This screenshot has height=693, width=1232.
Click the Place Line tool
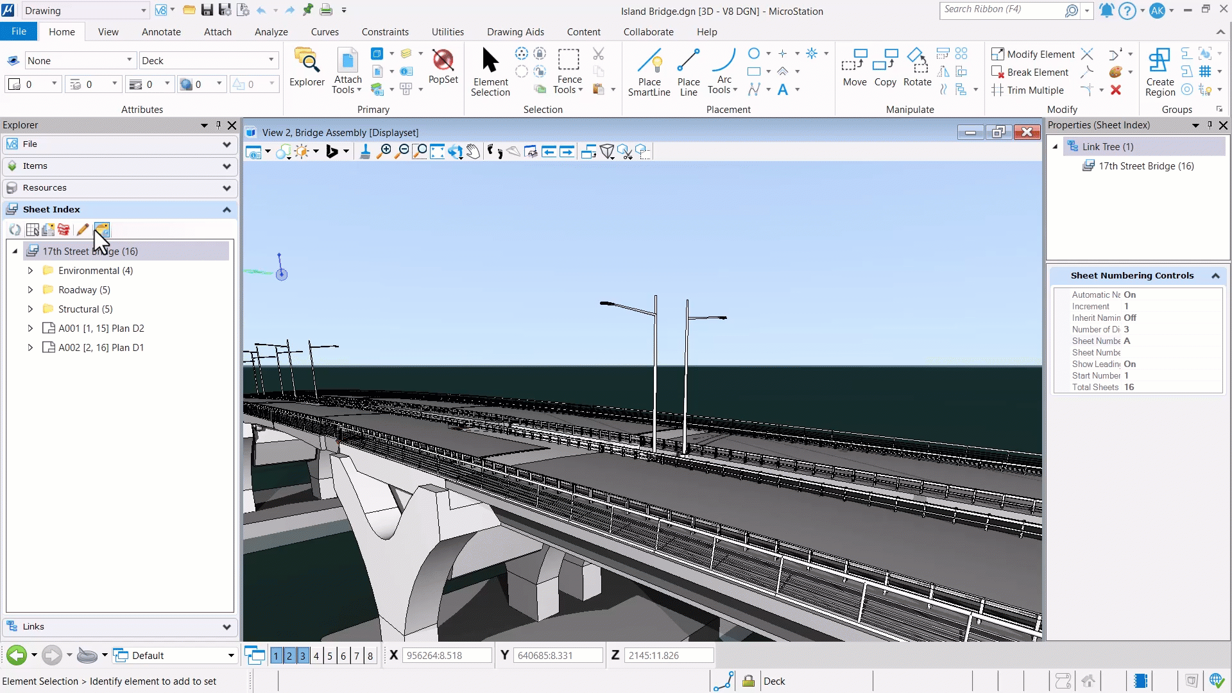click(688, 72)
